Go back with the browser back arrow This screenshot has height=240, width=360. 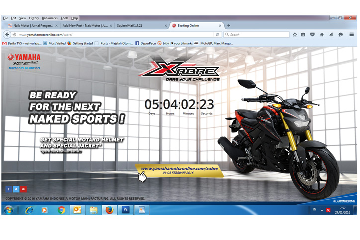pyautogui.click(x=7, y=35)
